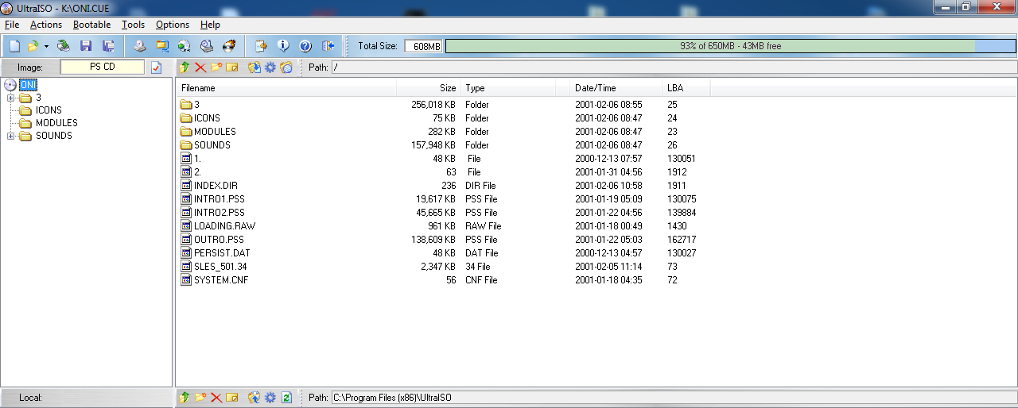Open the File menu
The height and width of the screenshot is (408, 1018).
click(12, 25)
